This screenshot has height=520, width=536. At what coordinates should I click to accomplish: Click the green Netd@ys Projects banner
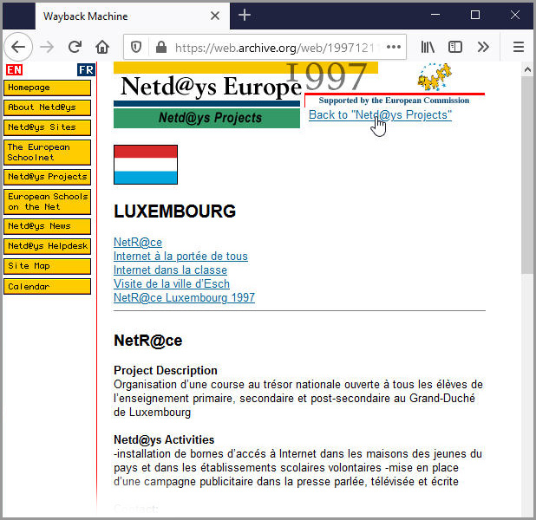tap(206, 118)
